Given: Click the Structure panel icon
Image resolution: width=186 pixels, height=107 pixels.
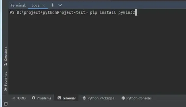Looking at the screenshot, I should pyautogui.click(x=5, y=64).
